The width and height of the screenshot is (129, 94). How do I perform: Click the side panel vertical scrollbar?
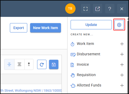pyautogui.click(x=128, y=55)
